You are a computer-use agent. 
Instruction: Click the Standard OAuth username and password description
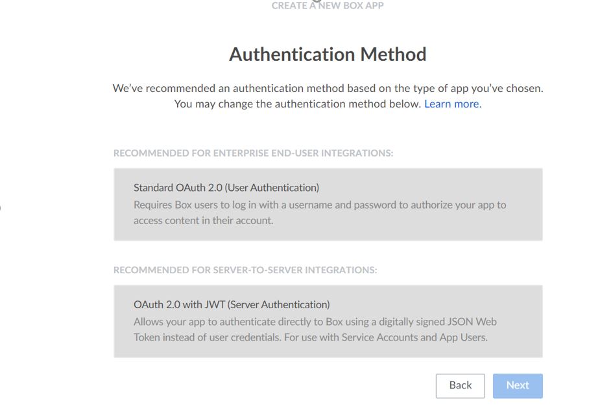point(319,205)
